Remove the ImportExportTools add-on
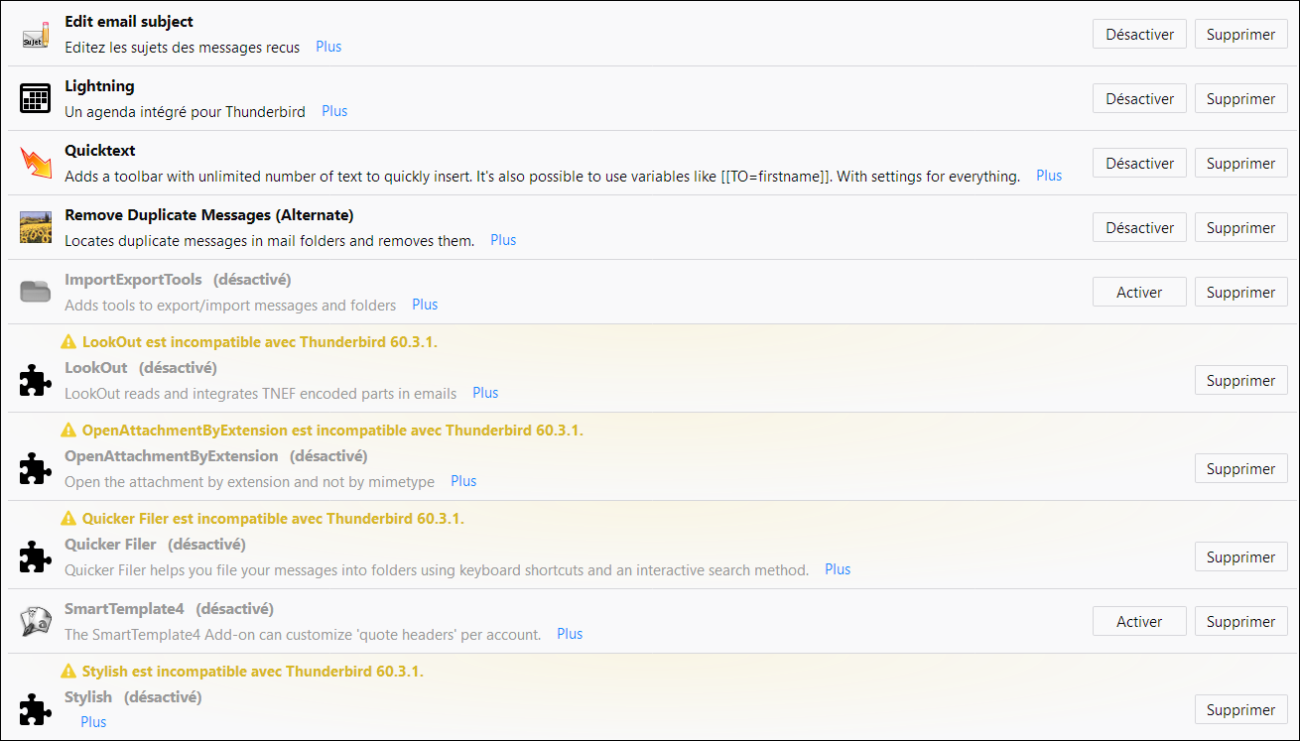Screen dimensions: 1300x741 [1240, 293]
